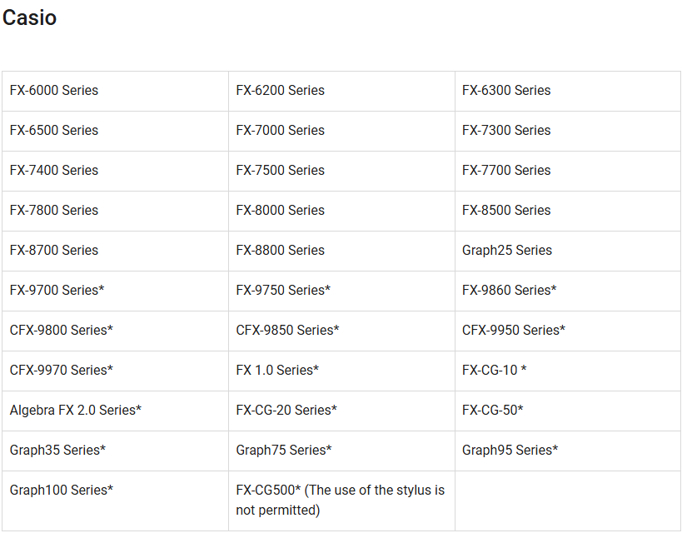Image resolution: width=682 pixels, height=533 pixels.
Task: Click the Graph100 Series* entry
Action: (x=62, y=491)
